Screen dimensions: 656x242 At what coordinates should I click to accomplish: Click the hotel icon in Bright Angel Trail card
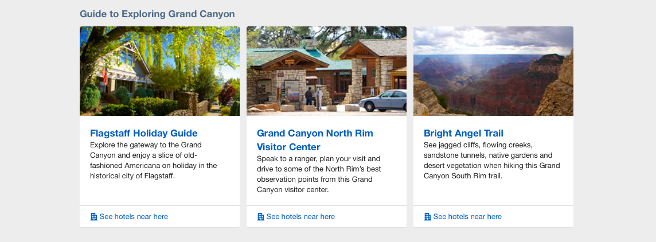(428, 216)
